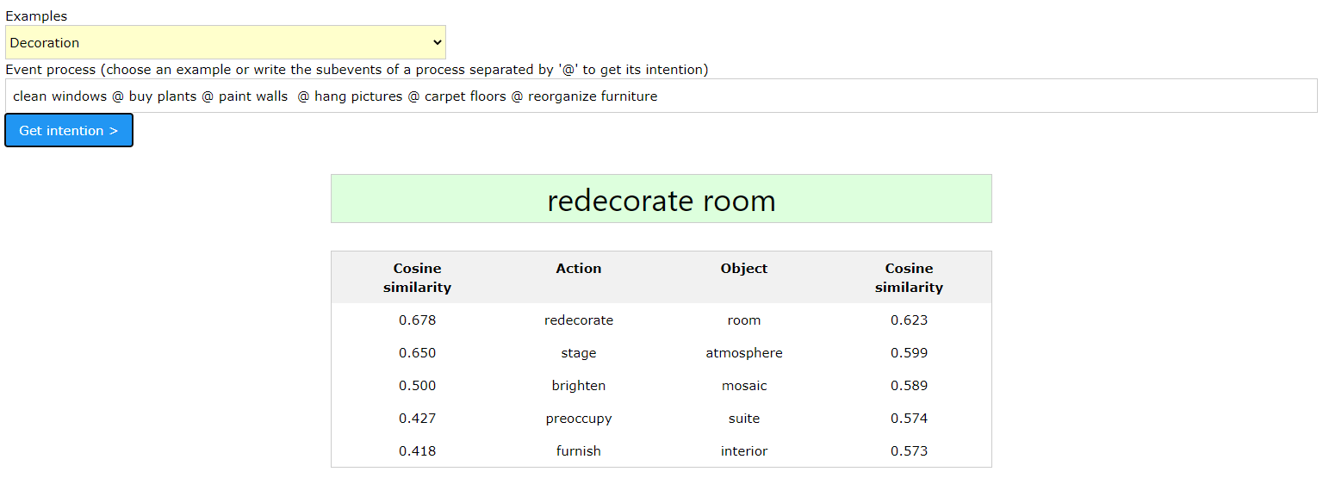Click the Action column header
This screenshot has height=478, width=1323.
click(579, 269)
